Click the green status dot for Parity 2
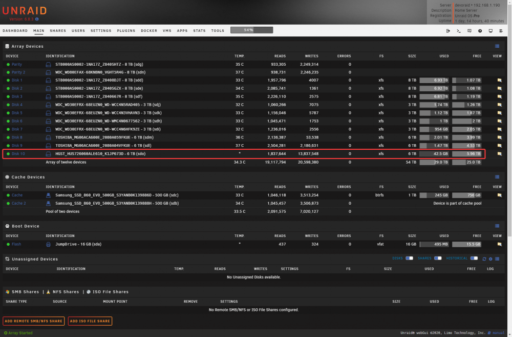The height and width of the screenshot is (337, 512). tap(8, 72)
